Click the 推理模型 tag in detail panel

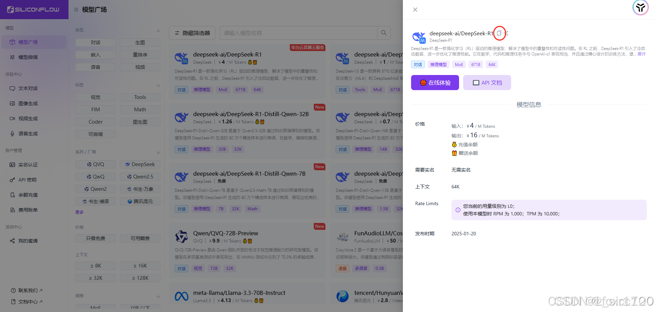[x=438, y=64]
